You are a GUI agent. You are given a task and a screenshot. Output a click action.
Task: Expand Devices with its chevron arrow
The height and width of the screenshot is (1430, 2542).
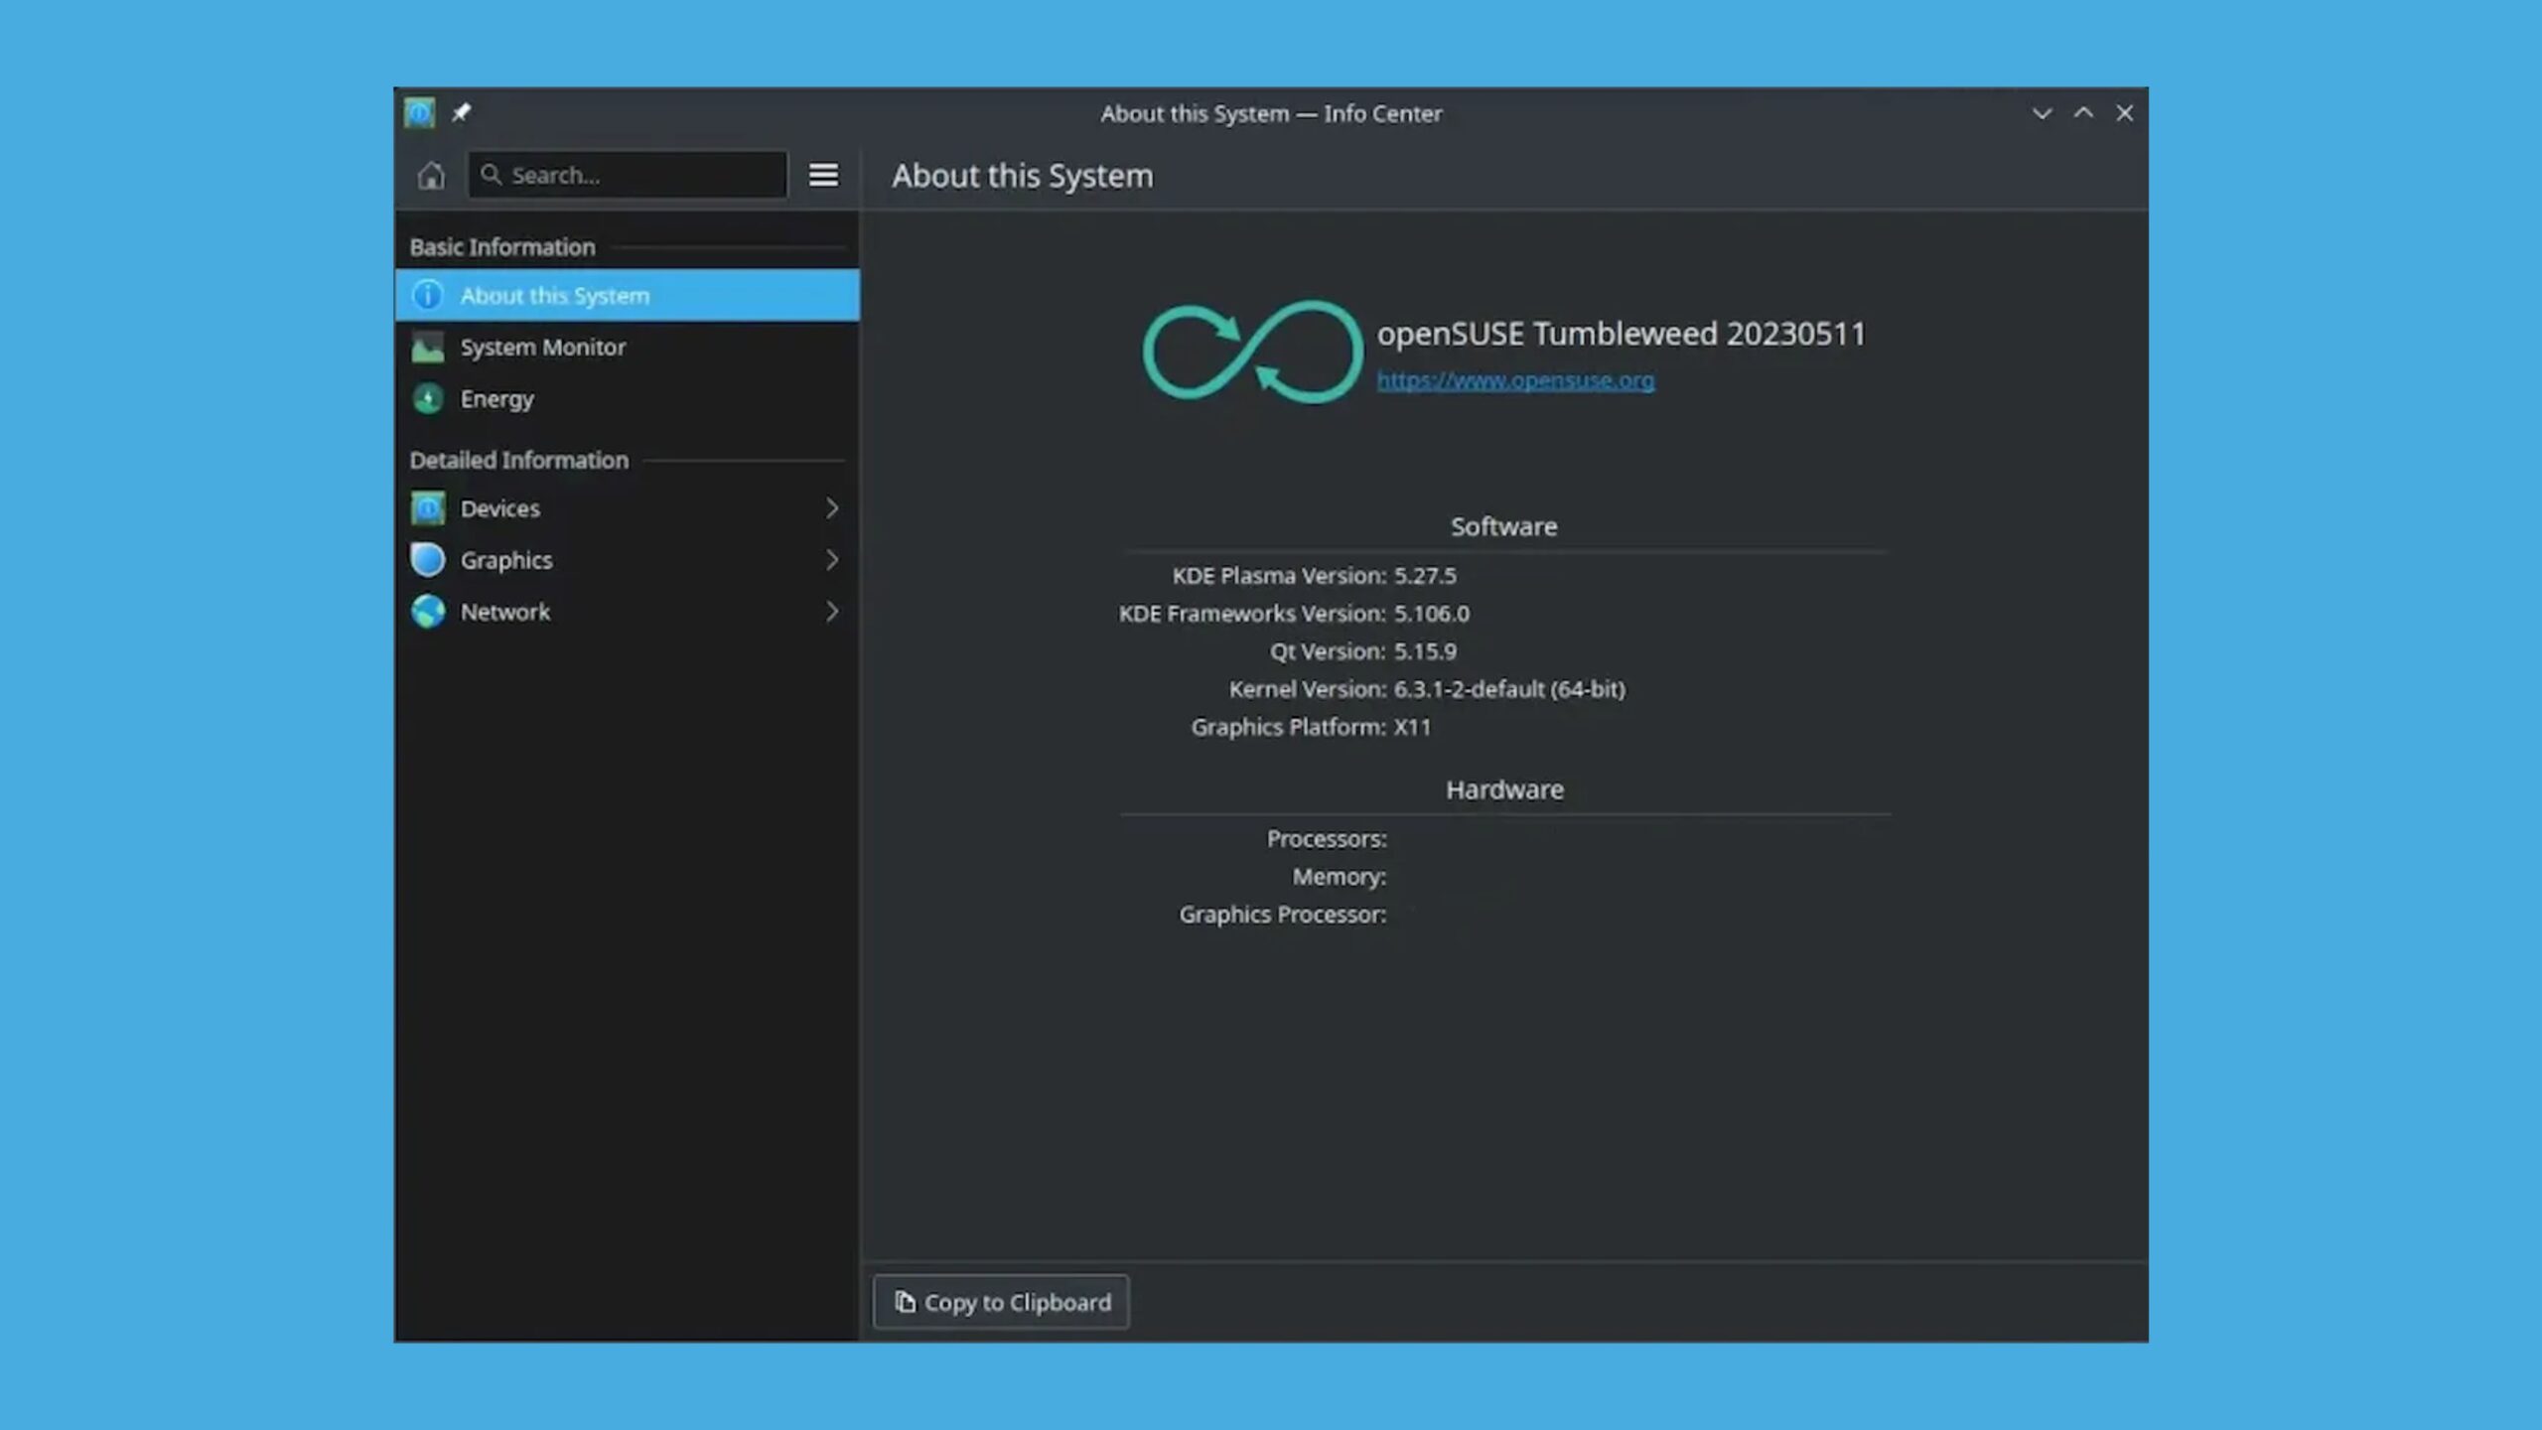click(x=832, y=508)
